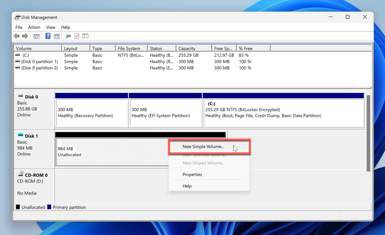Click the Back navigation arrow icon

tap(16, 36)
